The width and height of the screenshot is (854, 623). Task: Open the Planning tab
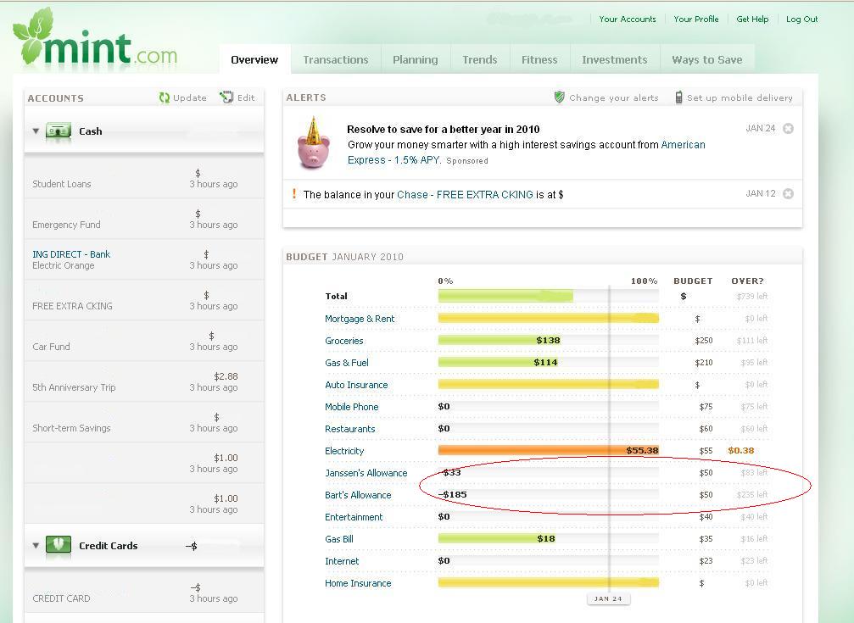tap(416, 59)
